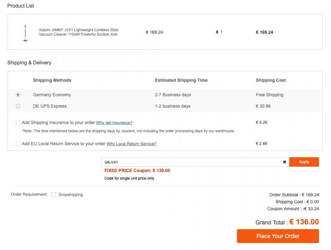The width and height of the screenshot is (331, 250).
Task: Select DE UPS Express shipping option
Action: coord(18,106)
